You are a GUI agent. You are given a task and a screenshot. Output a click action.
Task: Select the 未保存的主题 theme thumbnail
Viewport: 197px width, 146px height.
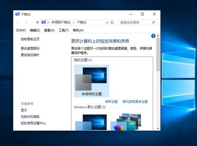pos(91,81)
